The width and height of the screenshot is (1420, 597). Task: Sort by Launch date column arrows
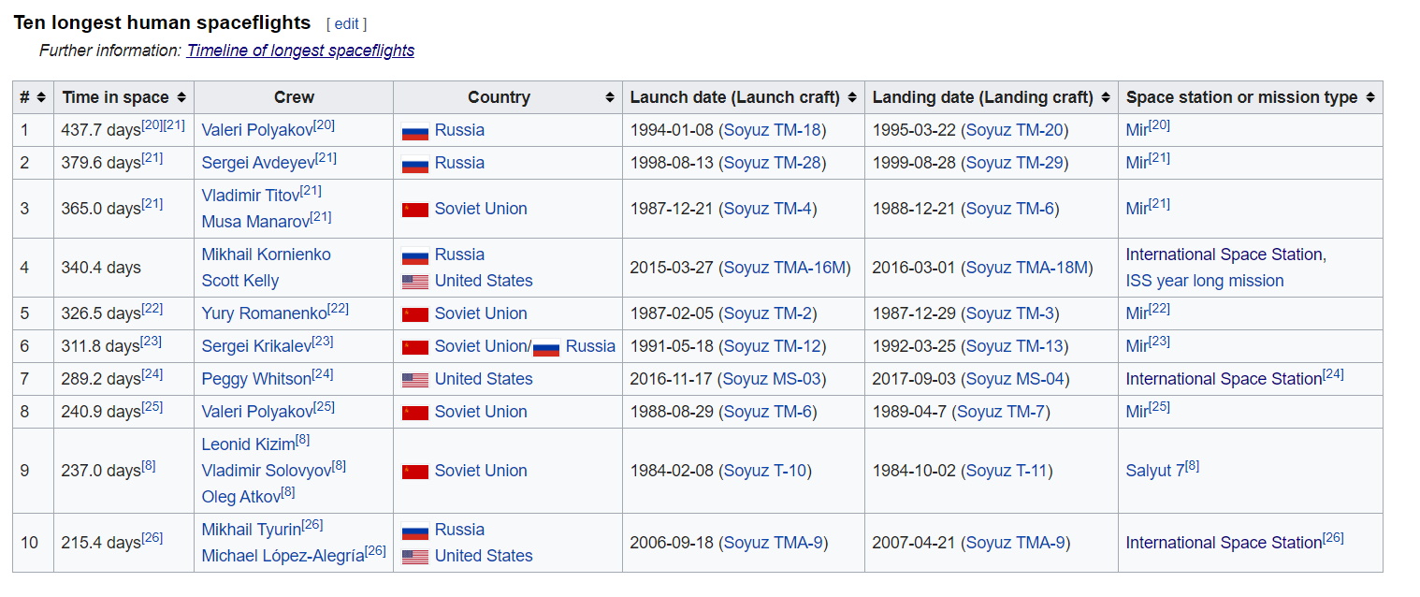[851, 97]
